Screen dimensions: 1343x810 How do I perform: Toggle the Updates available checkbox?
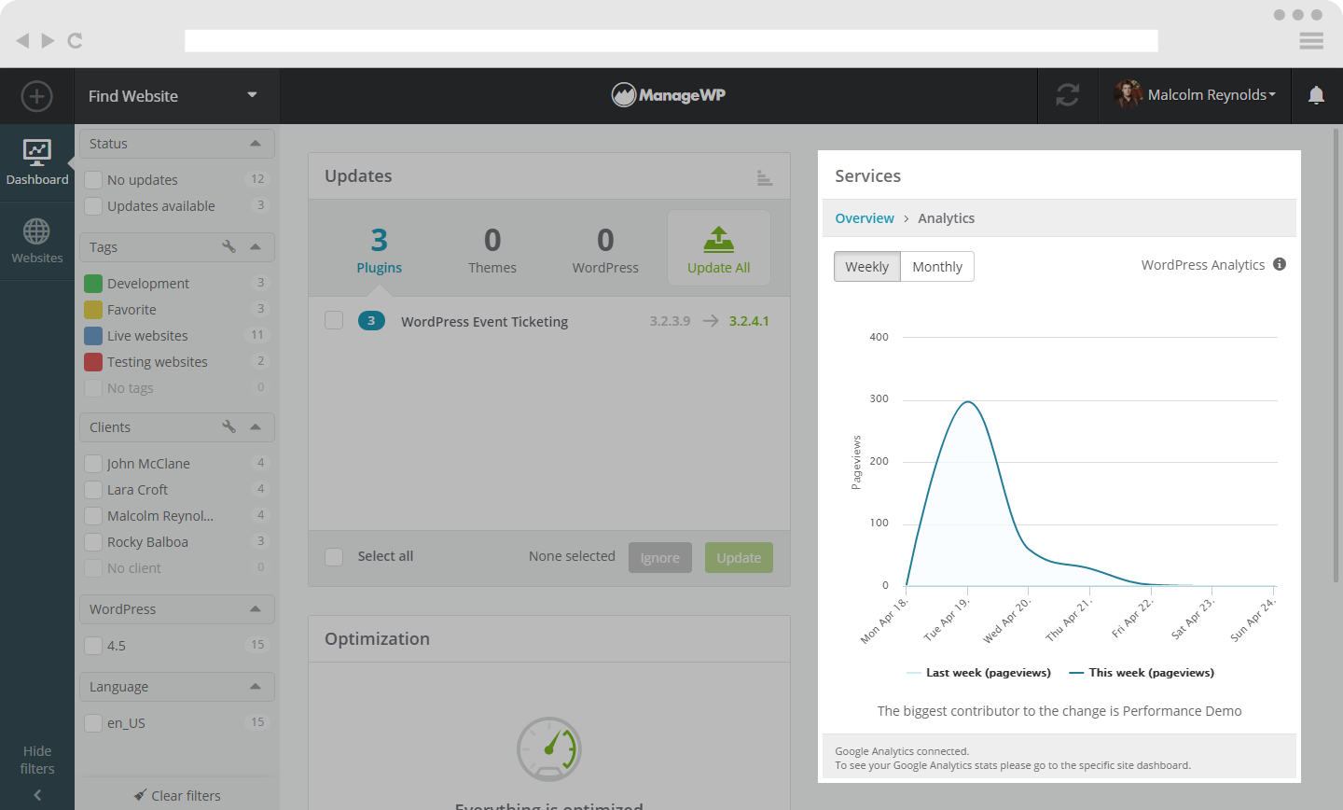tap(93, 205)
